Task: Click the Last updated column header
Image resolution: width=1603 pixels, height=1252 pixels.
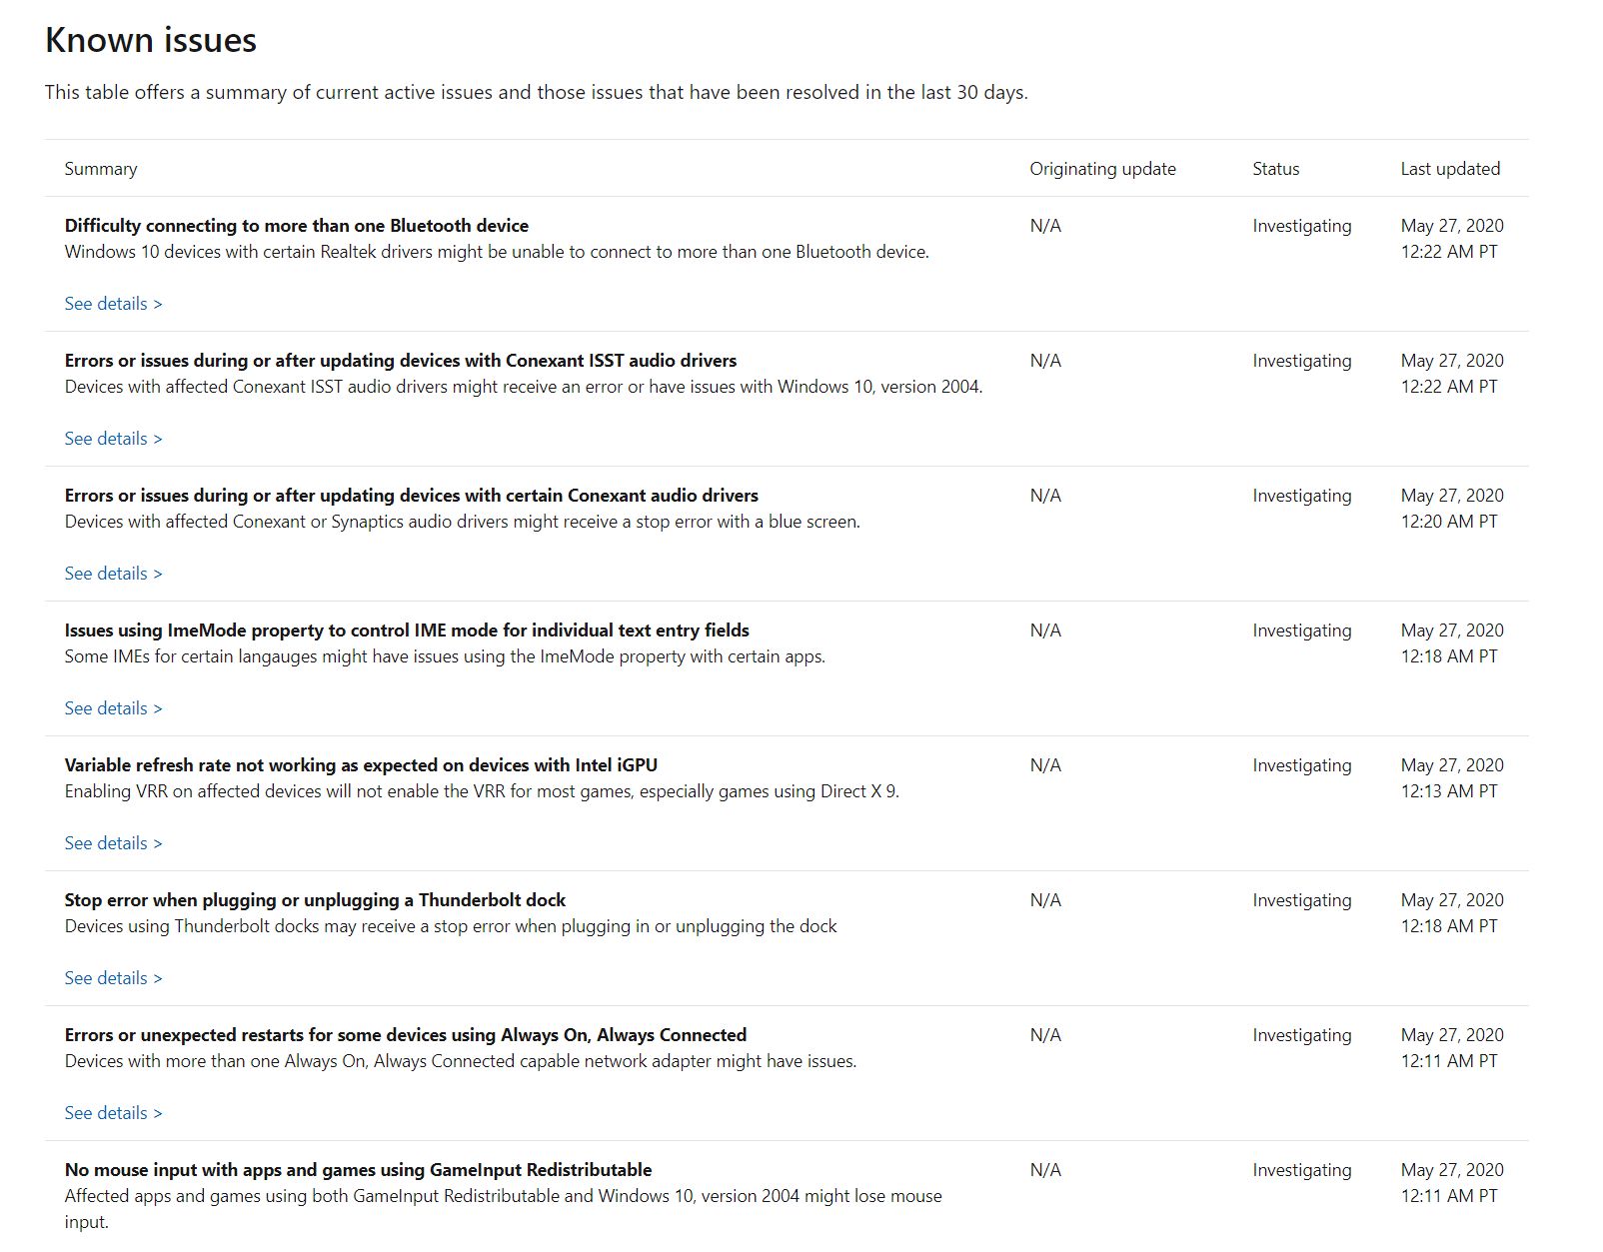Action: tap(1449, 169)
